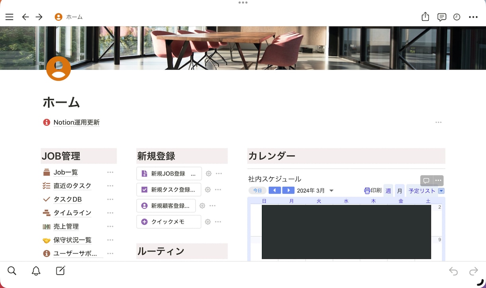Open more options beside 新規JOB登録

pyautogui.click(x=219, y=173)
